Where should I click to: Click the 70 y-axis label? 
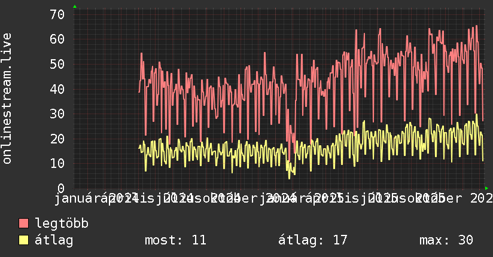pyautogui.click(x=57, y=14)
